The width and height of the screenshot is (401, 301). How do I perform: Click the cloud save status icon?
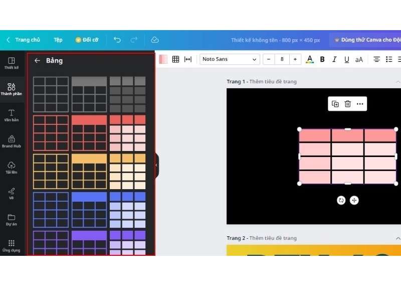pos(155,40)
